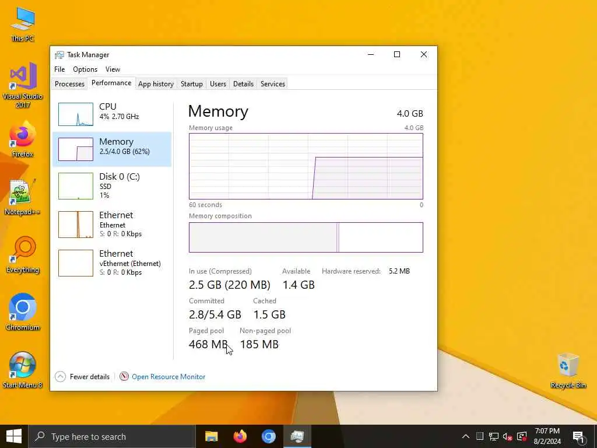Switch to the App history tab
Viewport: 597px width, 448px height.
coord(156,84)
